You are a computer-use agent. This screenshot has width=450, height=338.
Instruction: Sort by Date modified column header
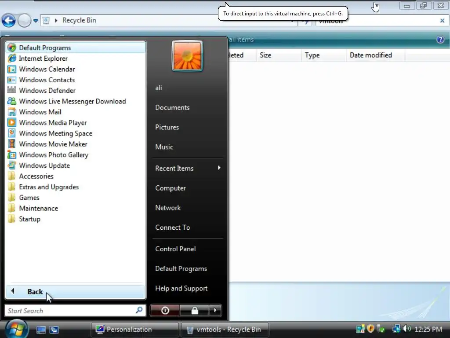pyautogui.click(x=376, y=55)
